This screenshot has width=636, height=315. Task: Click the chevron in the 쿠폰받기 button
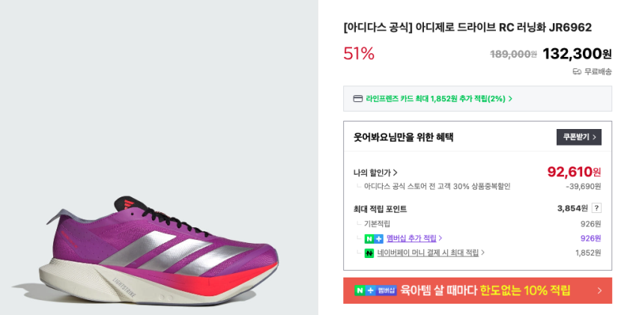(595, 137)
